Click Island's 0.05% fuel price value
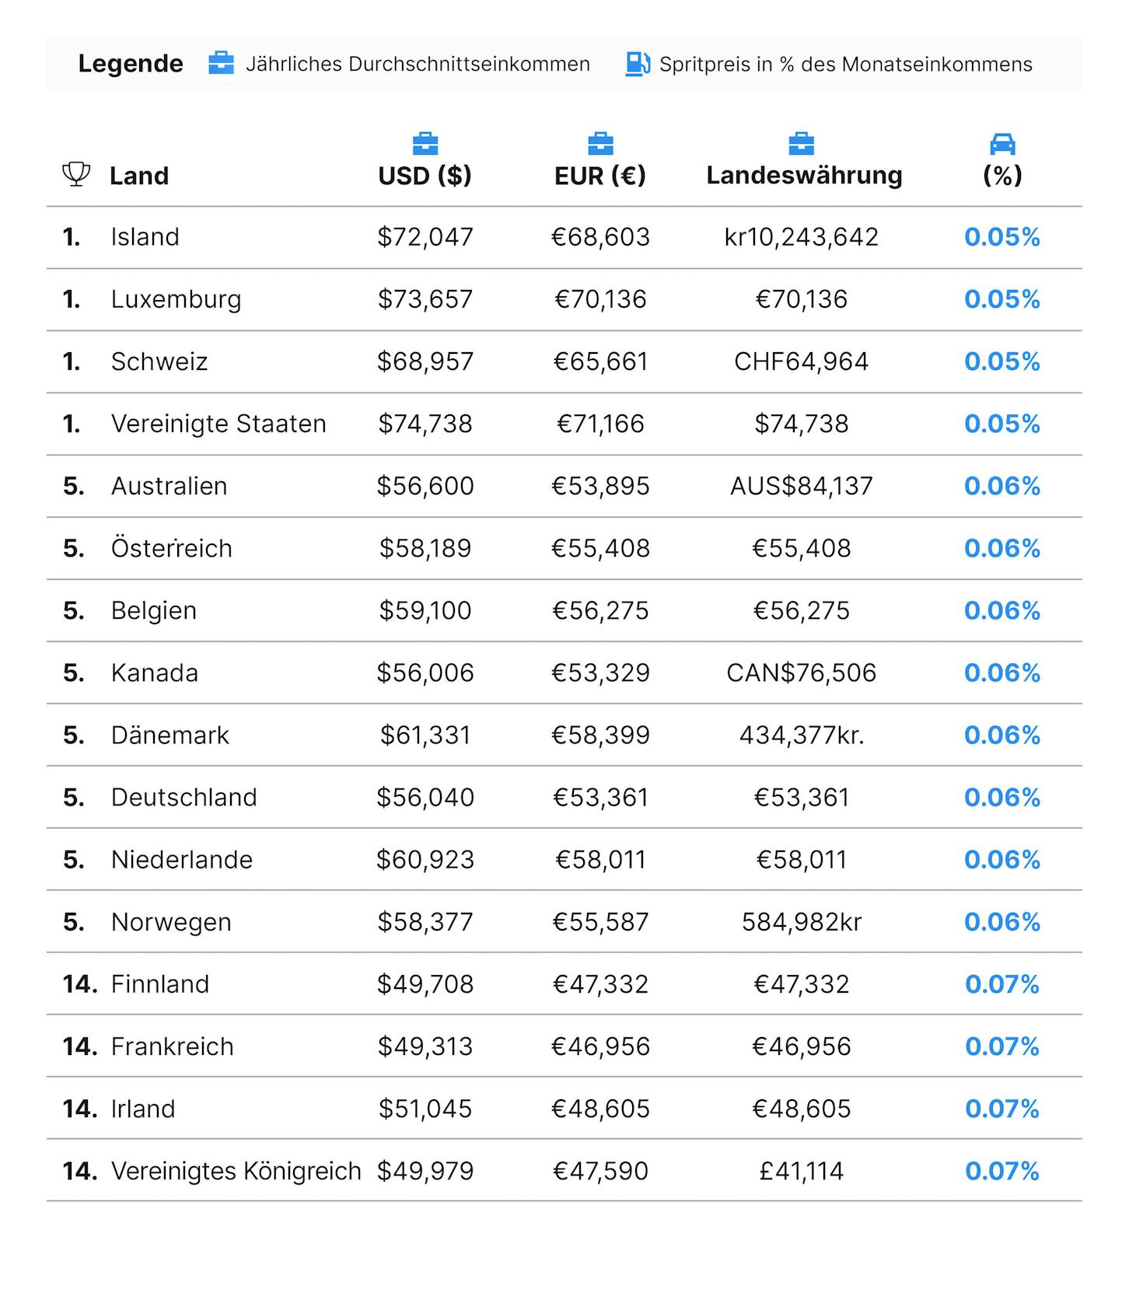Viewport: 1129px width, 1310px height. pos(1002,237)
